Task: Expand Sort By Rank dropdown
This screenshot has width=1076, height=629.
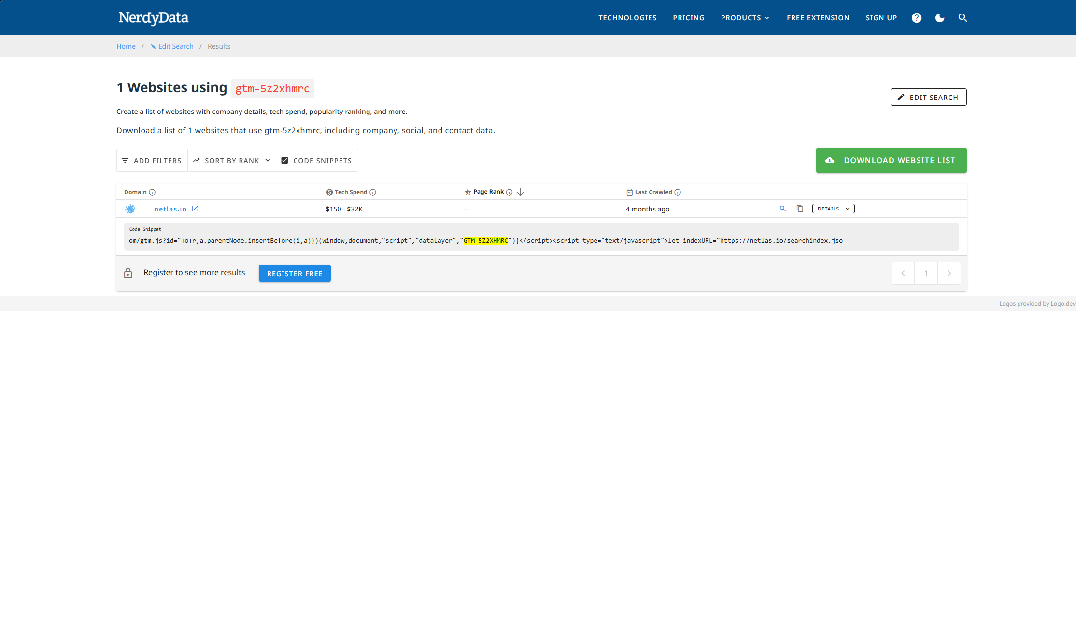Action: point(232,160)
